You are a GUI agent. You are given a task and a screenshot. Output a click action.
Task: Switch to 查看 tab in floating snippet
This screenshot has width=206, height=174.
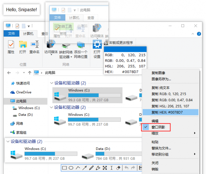coord(91,18)
